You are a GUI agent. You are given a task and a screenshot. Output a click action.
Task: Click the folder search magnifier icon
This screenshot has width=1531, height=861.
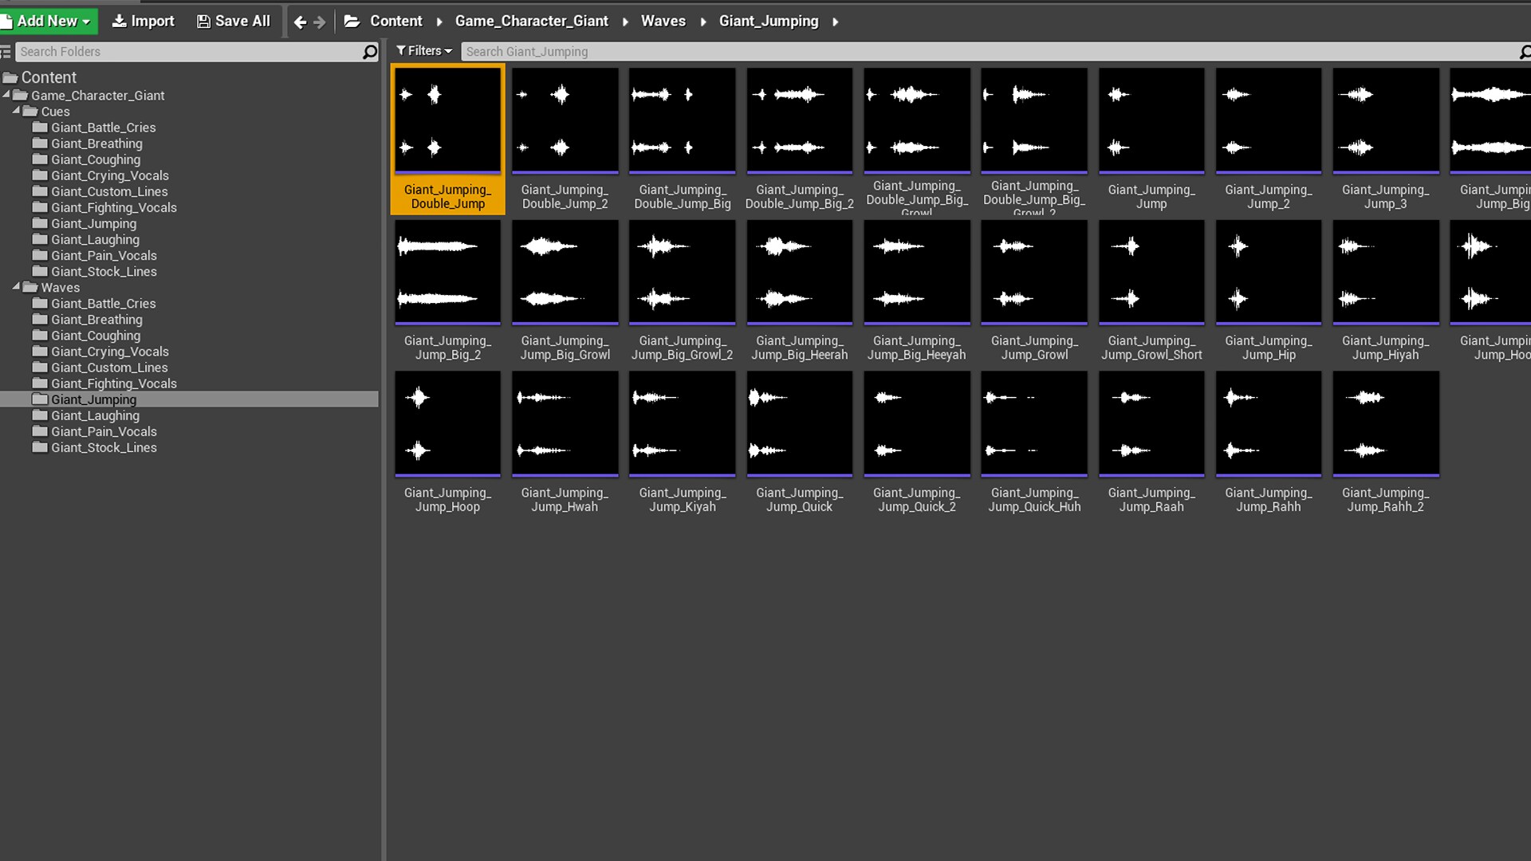point(369,52)
